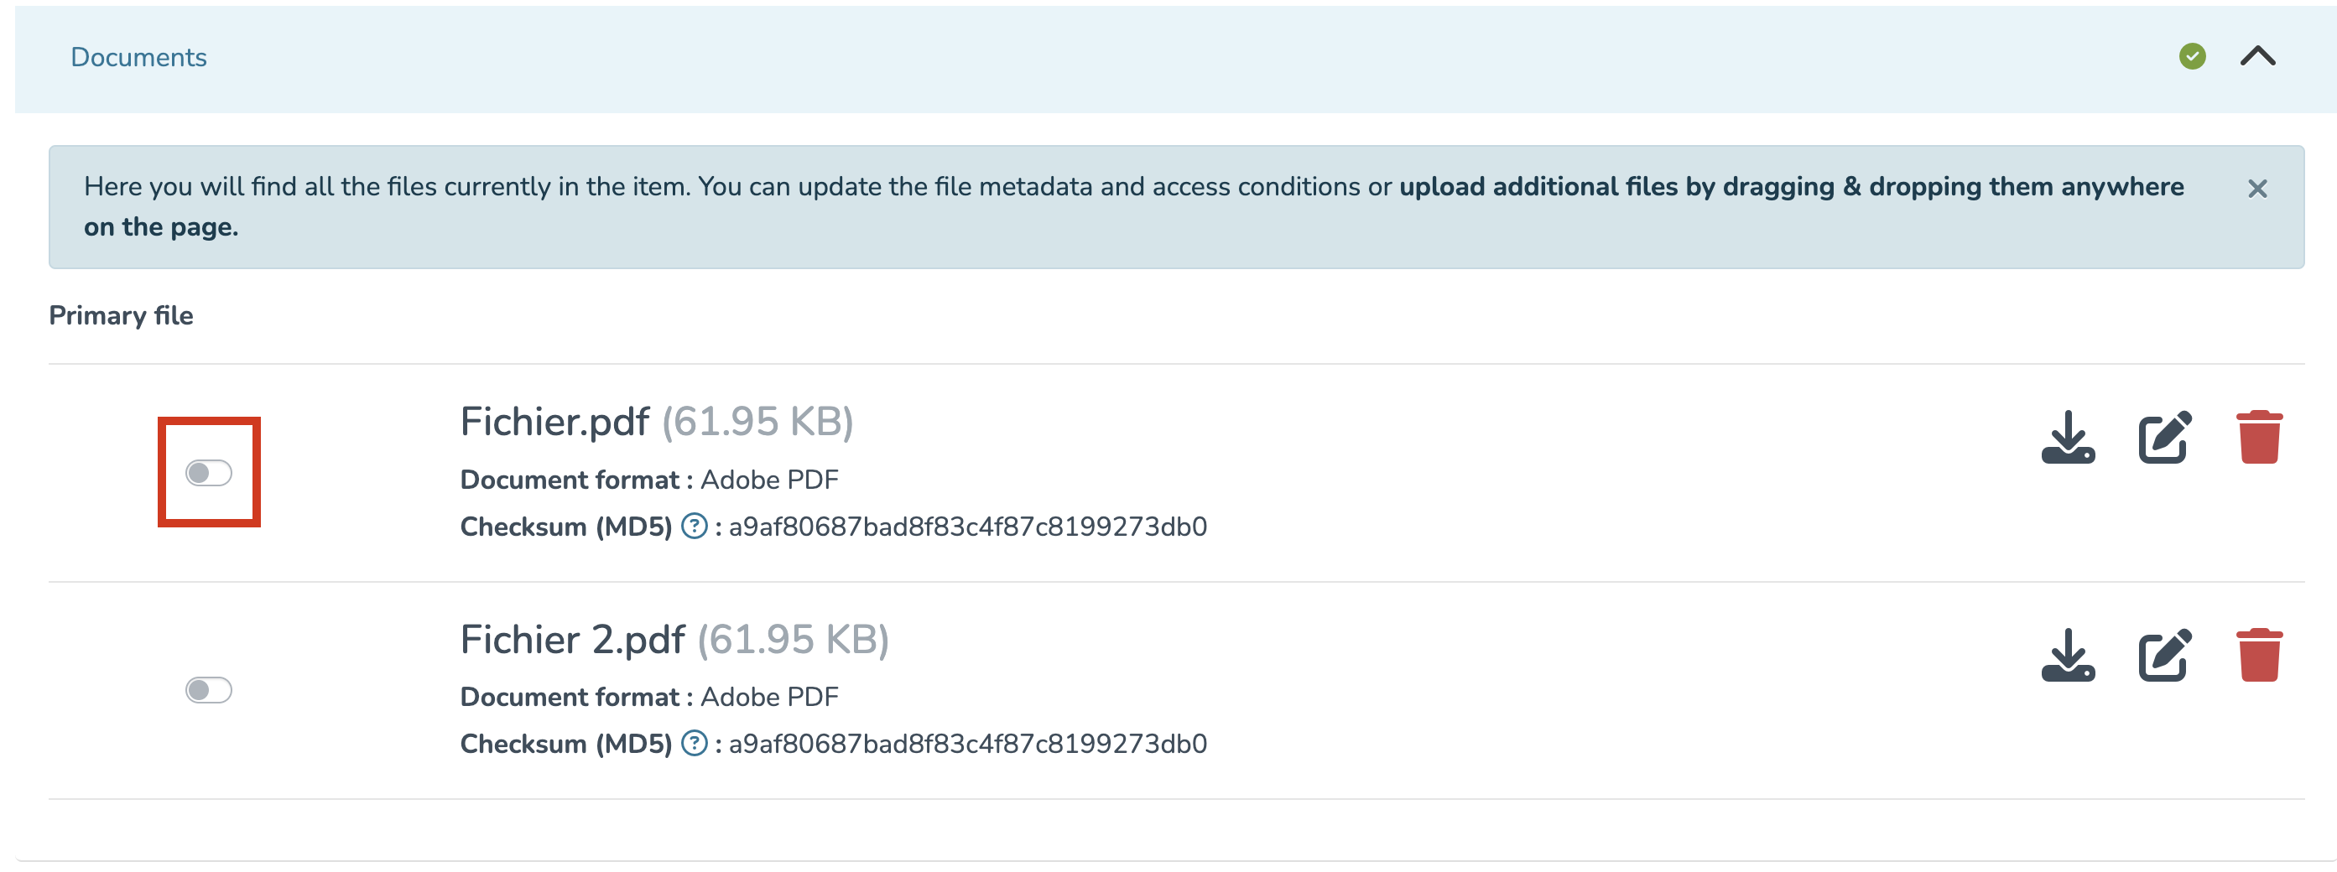
Task: Click the Fichier.pdf file name
Action: pyautogui.click(x=554, y=422)
